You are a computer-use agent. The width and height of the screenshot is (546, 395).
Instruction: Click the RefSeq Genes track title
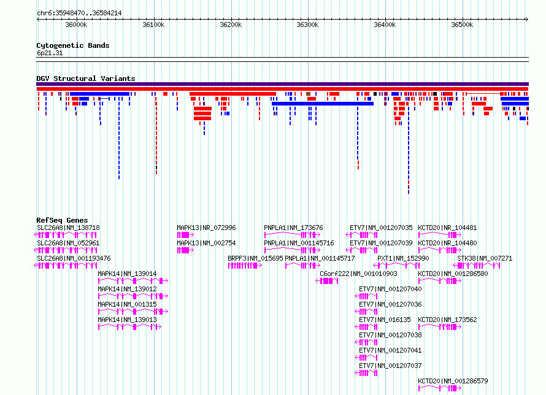62,220
